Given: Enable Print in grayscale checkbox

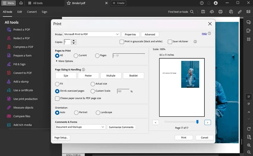Looking at the screenshot, I should click(x=122, y=42).
